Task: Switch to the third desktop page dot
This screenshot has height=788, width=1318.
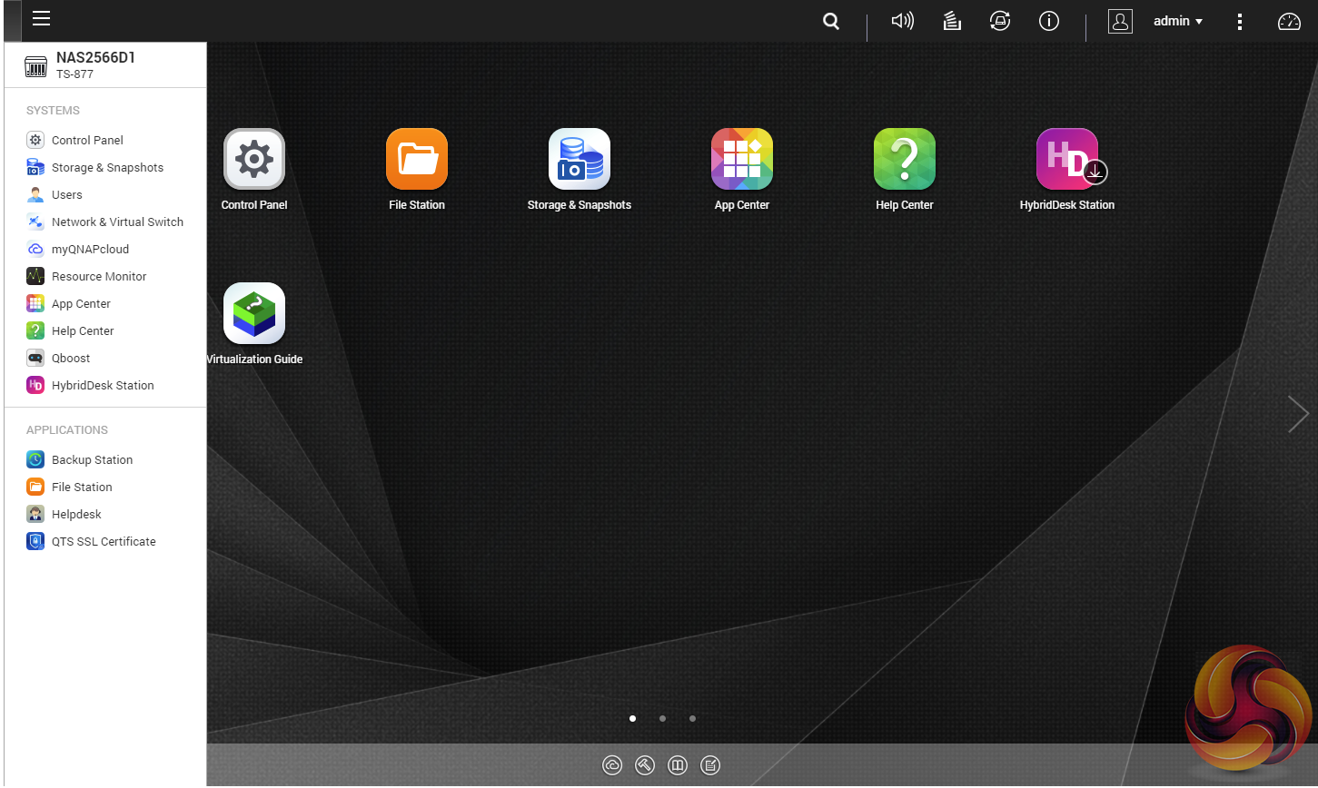Action: (x=692, y=718)
